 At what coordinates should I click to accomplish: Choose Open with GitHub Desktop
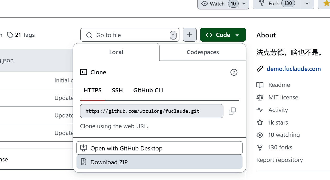point(159,148)
